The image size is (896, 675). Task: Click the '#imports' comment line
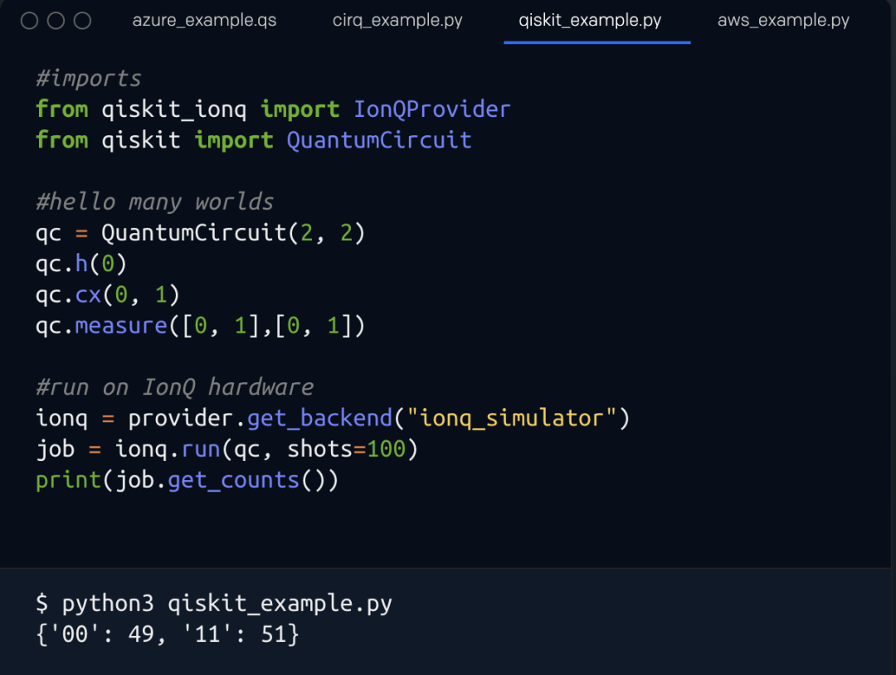click(x=89, y=79)
